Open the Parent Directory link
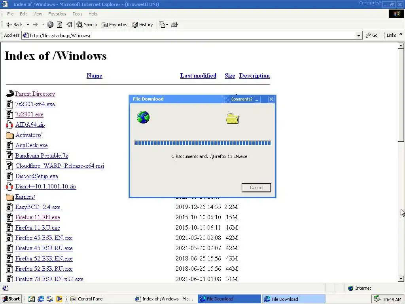This screenshot has width=405, height=304. pos(35,94)
